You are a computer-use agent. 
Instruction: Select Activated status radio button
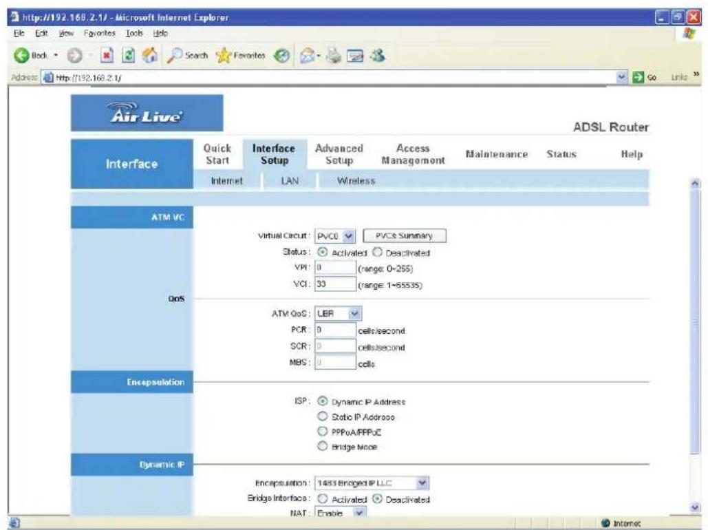(323, 252)
